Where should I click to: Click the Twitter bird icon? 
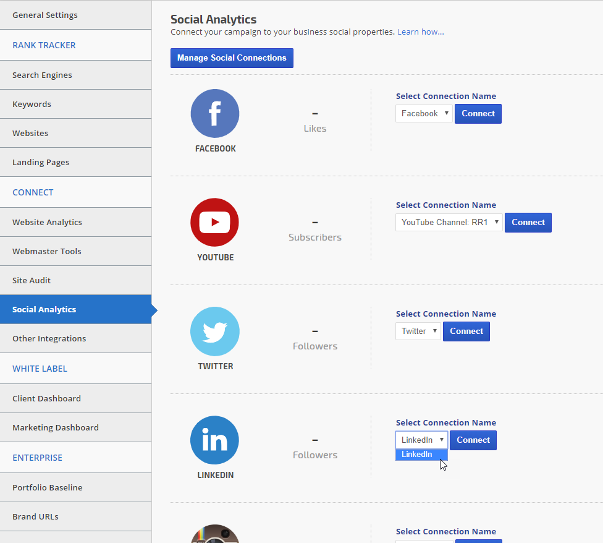pyautogui.click(x=215, y=331)
